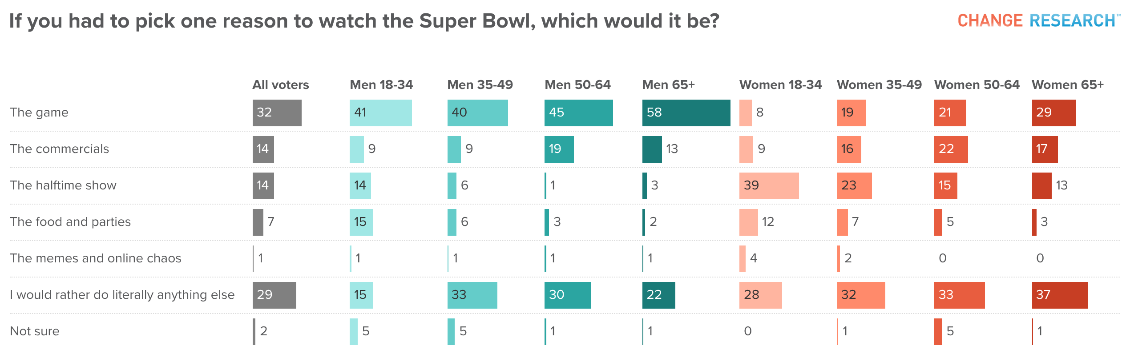Click the Change Research logo
Image resolution: width=1130 pixels, height=354 pixels.
coord(1039,20)
